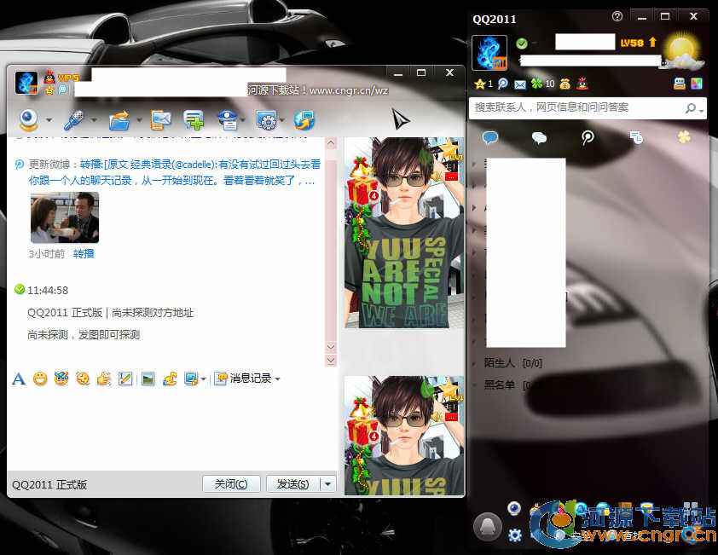
Task: Insert a picture using image icon
Action: [148, 379]
